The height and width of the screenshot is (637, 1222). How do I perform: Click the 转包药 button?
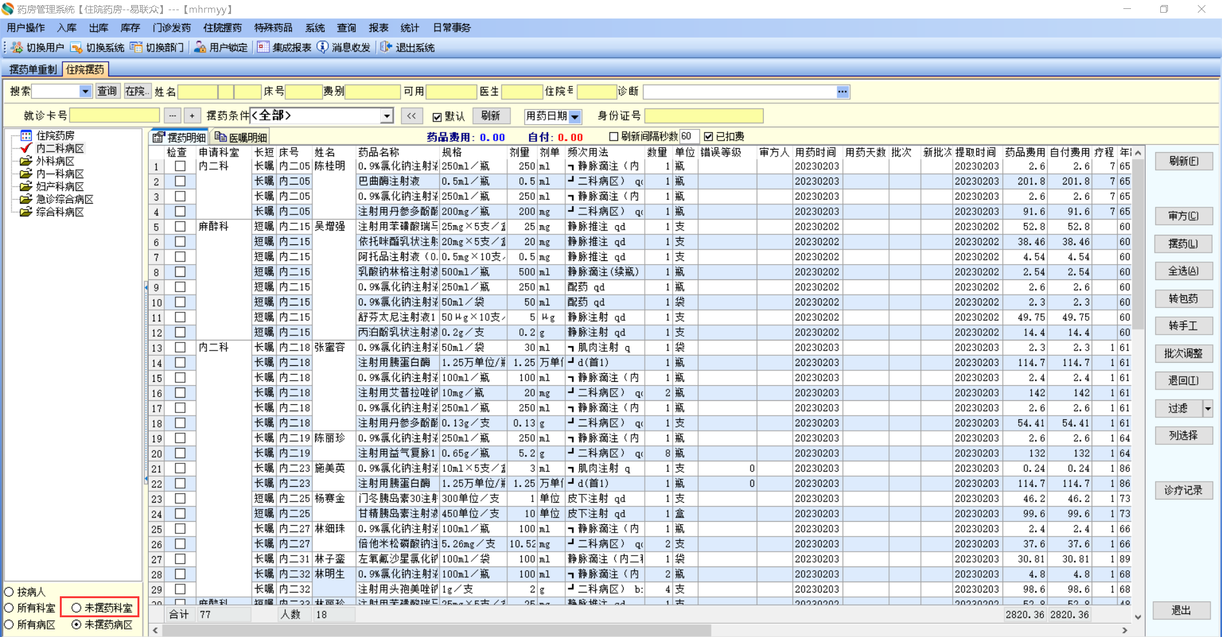(1184, 299)
